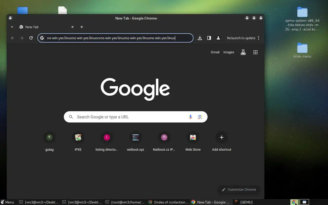Open Images link

[x=229, y=52]
